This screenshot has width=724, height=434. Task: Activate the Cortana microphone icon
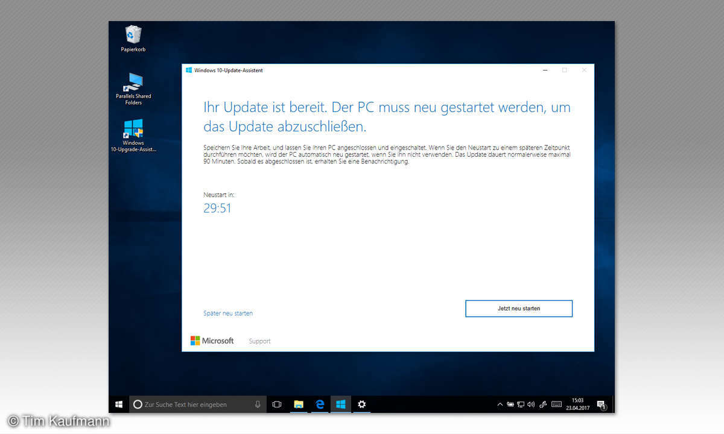[x=258, y=404]
